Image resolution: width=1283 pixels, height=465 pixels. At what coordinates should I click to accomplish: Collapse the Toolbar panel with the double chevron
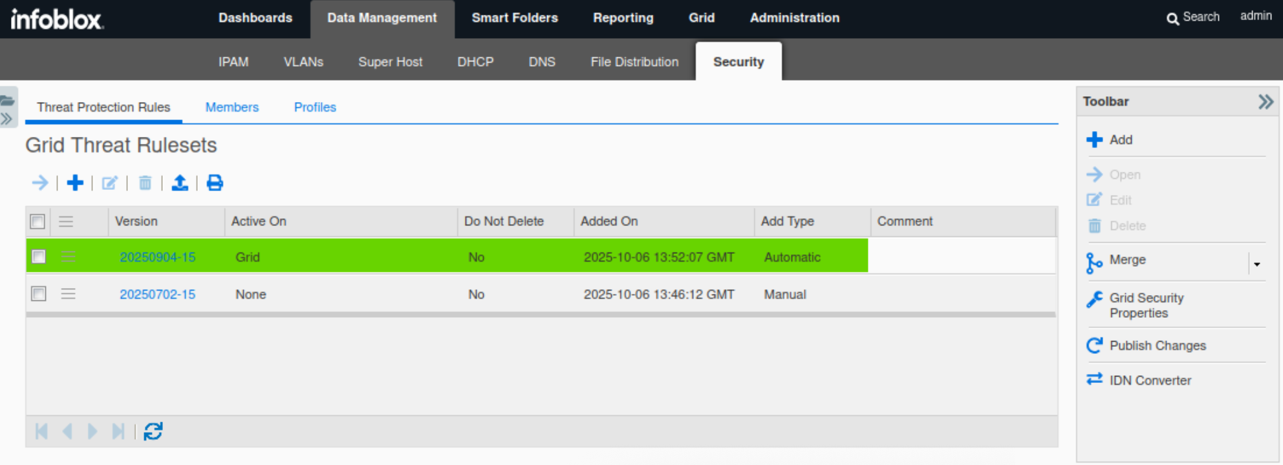(x=1265, y=101)
